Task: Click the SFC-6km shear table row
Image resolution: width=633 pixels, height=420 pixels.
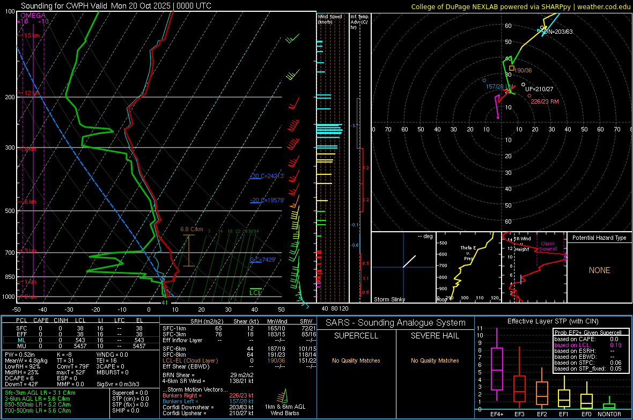Action: 239,349
